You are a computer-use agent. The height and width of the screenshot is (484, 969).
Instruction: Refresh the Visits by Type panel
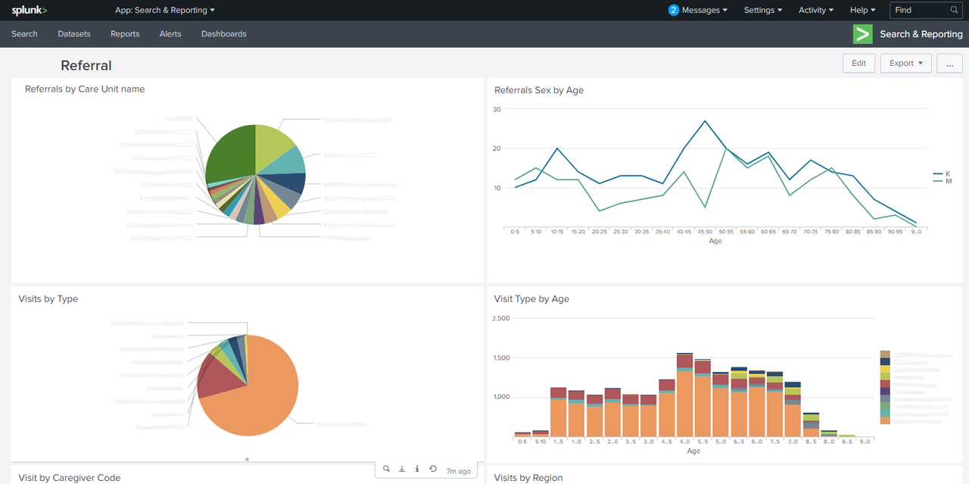(x=432, y=468)
